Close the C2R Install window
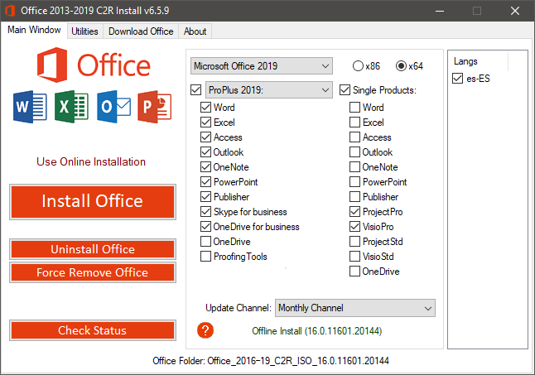Screen dimensions: 535x375 coord(515,11)
